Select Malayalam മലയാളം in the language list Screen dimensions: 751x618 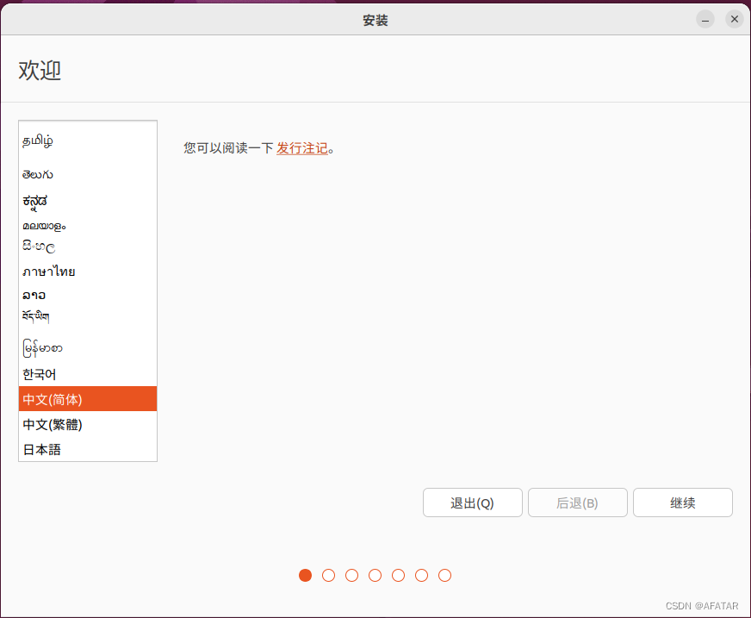88,225
